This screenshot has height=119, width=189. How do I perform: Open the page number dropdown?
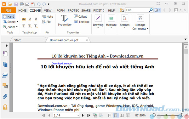coord(78,116)
